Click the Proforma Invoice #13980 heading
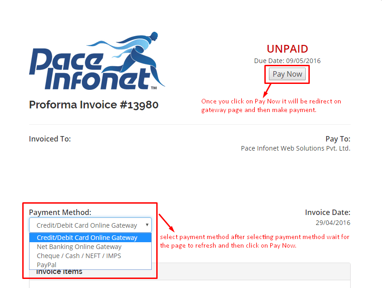Screen dimensions: 382x288 click(94, 105)
